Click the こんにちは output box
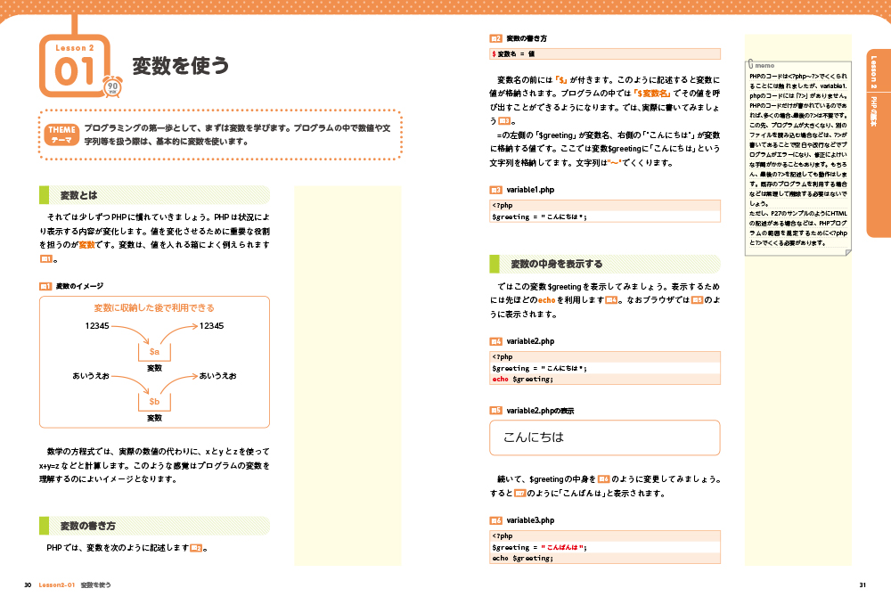This screenshot has height=605, width=891. (x=605, y=437)
